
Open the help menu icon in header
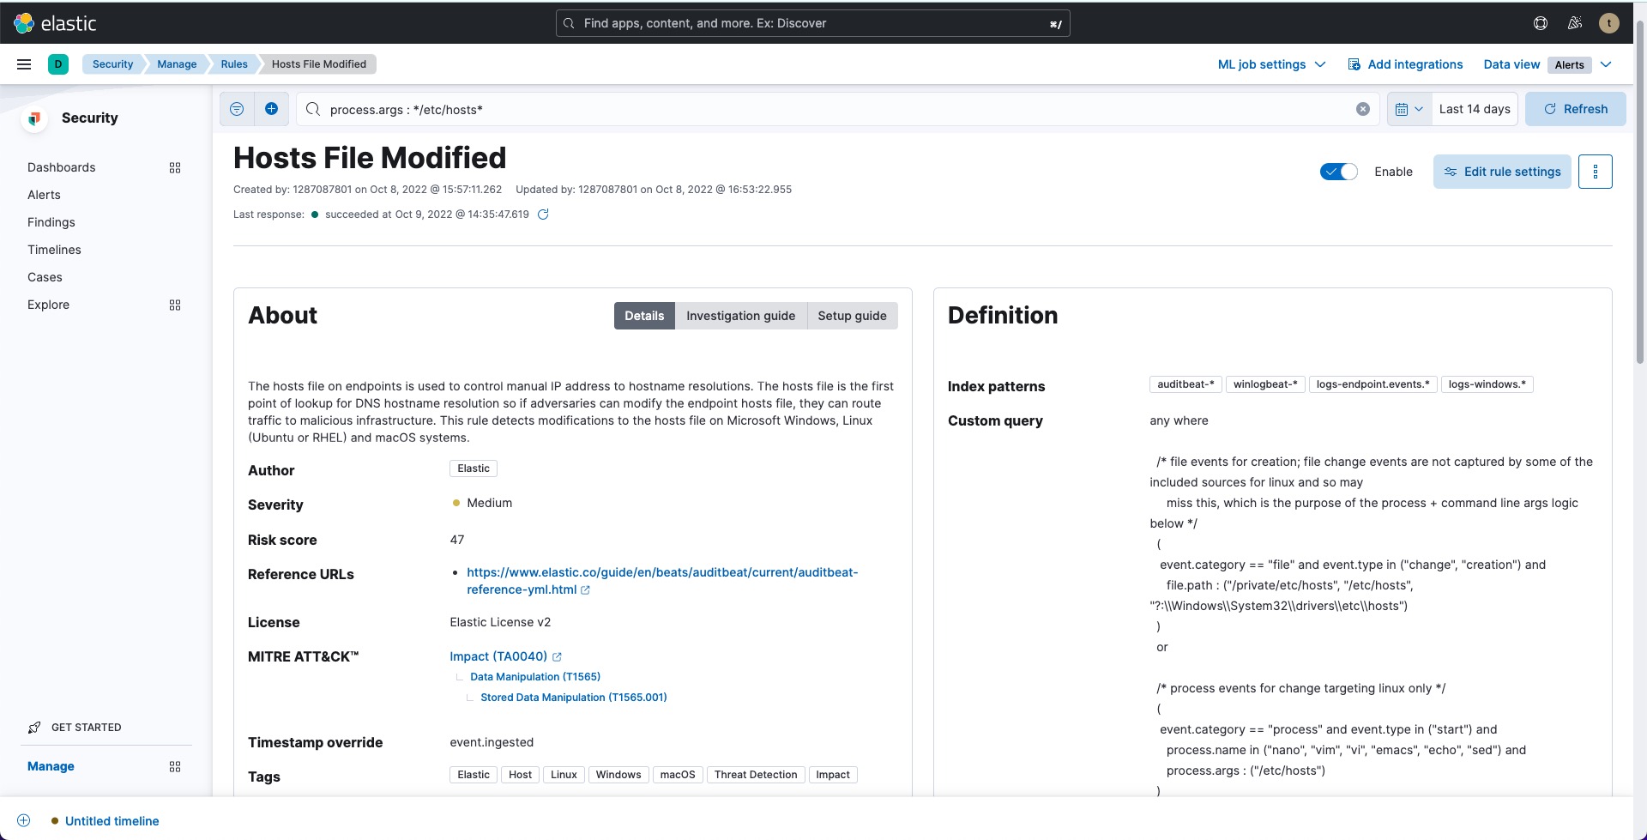(1541, 23)
